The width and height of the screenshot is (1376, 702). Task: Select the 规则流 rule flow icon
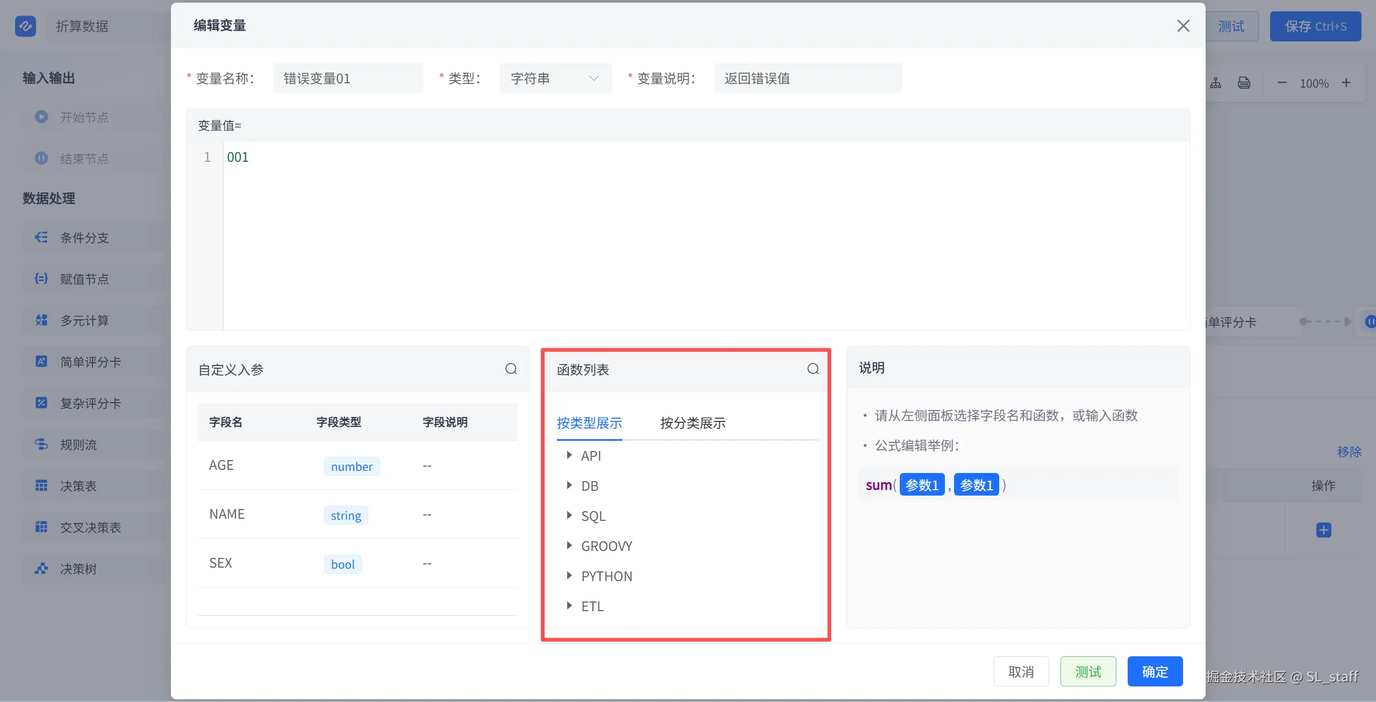(x=41, y=444)
